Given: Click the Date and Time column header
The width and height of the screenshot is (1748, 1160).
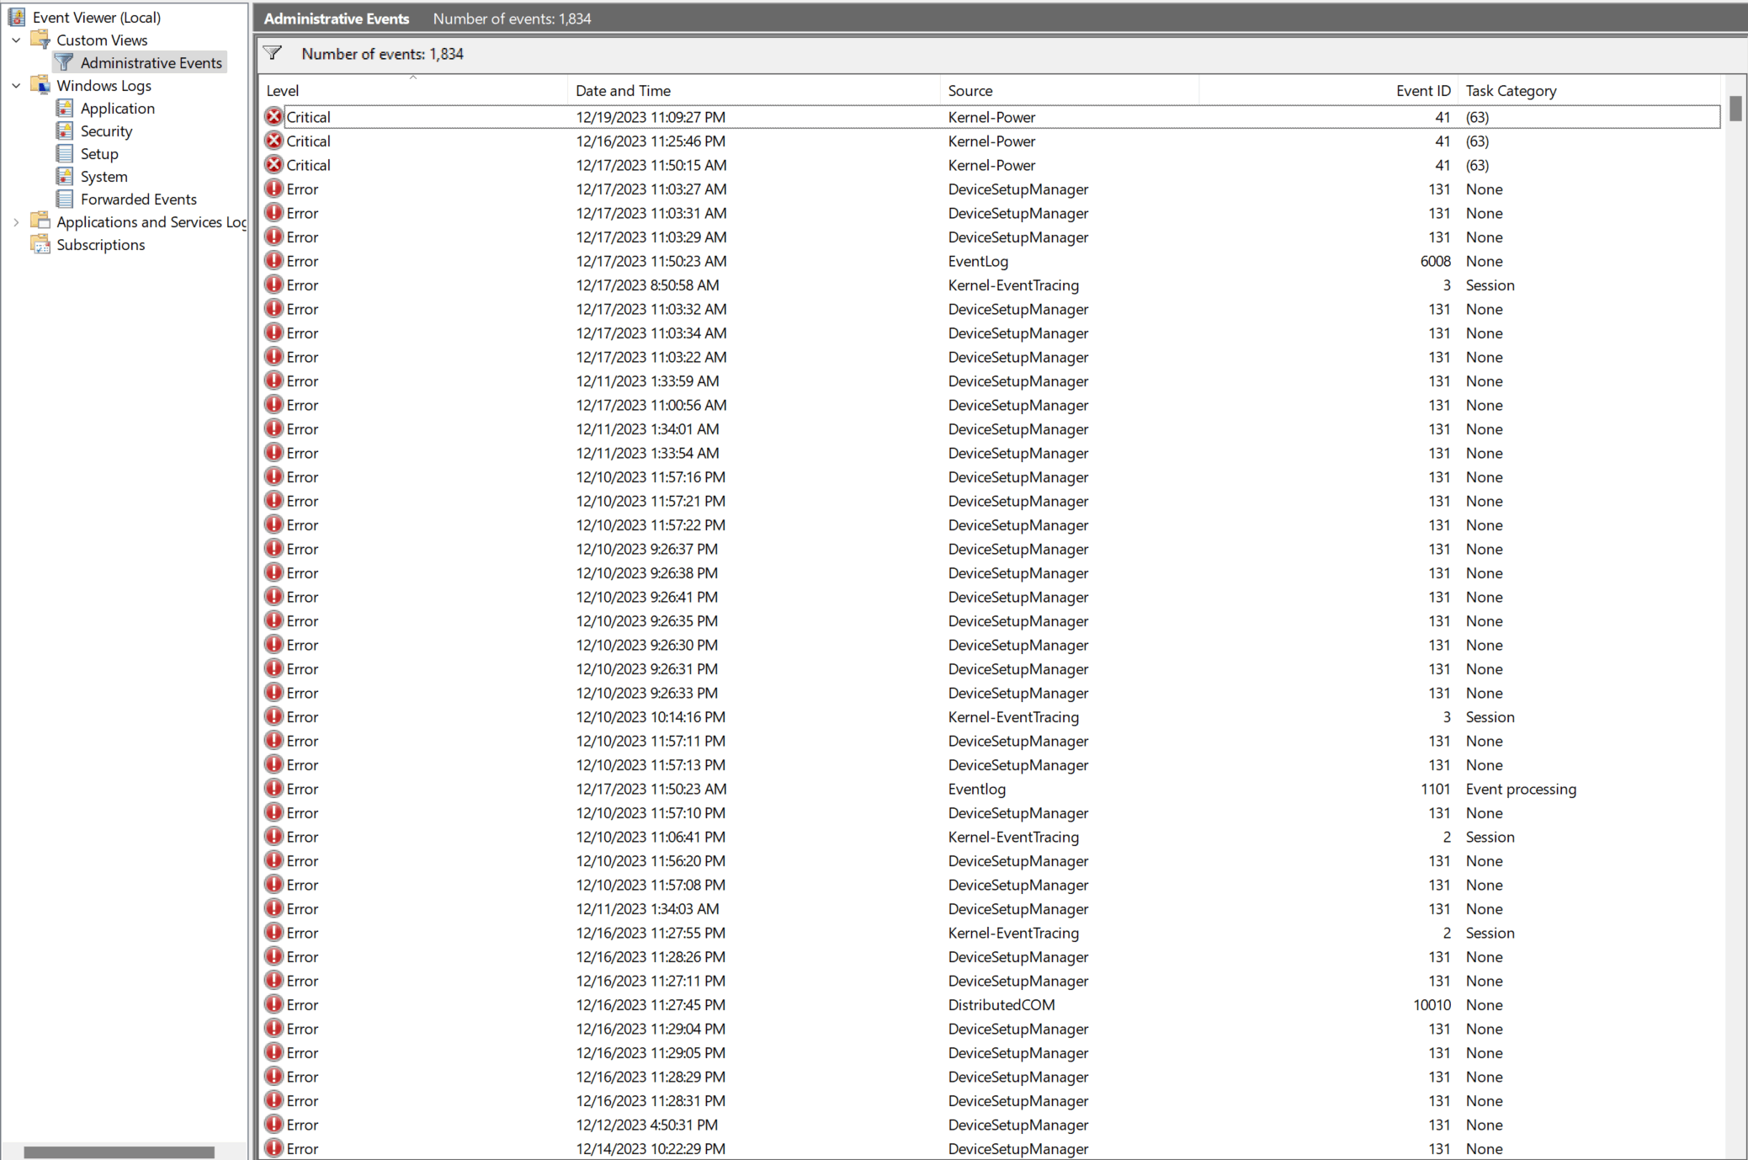Looking at the screenshot, I should (x=626, y=91).
